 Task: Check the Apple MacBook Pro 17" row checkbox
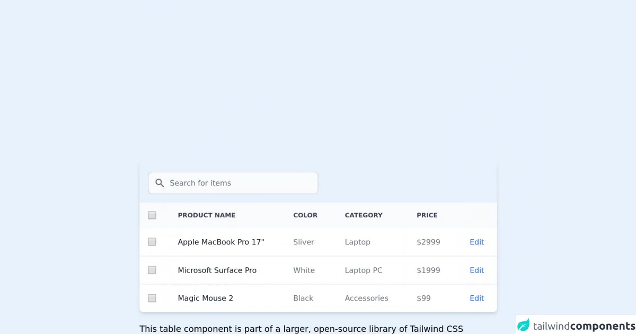point(152,242)
